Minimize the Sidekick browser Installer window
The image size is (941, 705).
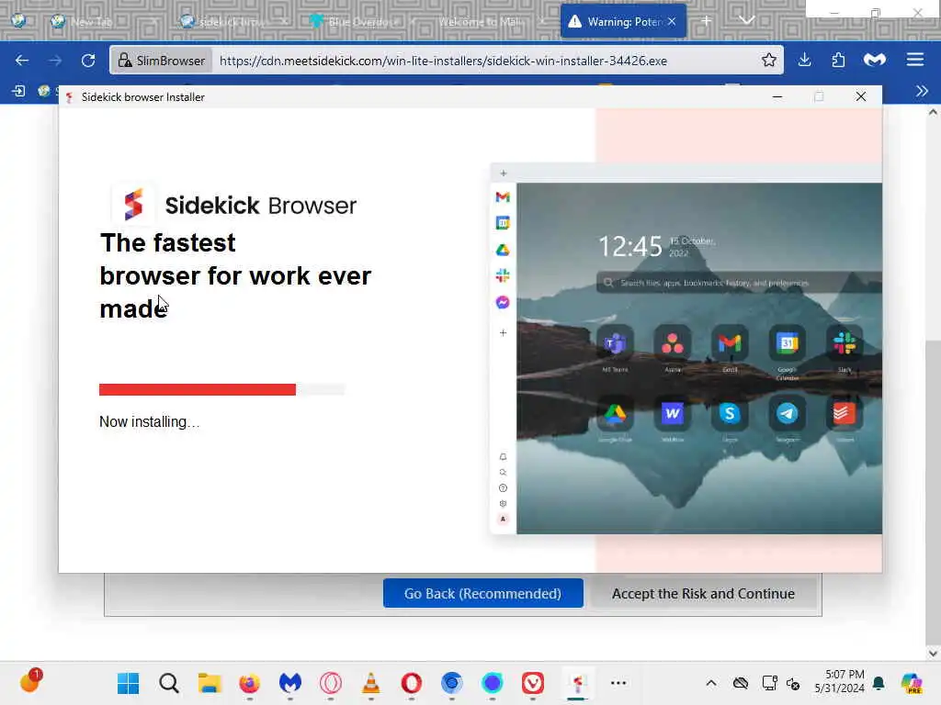(777, 96)
